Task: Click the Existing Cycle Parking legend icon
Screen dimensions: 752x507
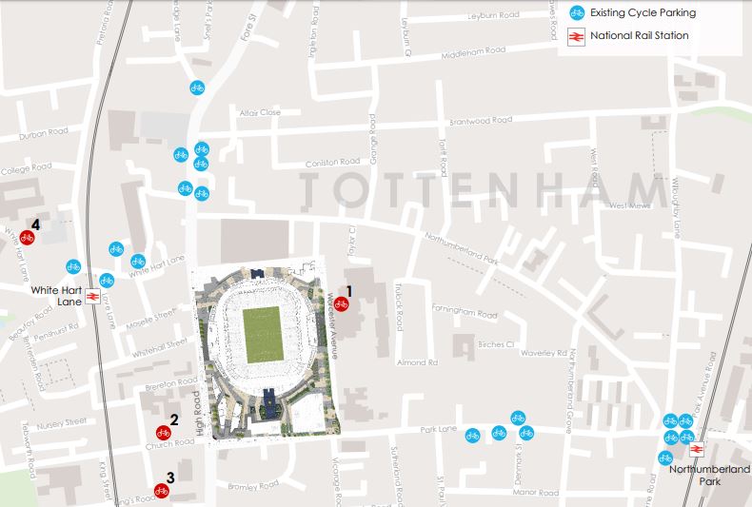Action: [x=575, y=13]
